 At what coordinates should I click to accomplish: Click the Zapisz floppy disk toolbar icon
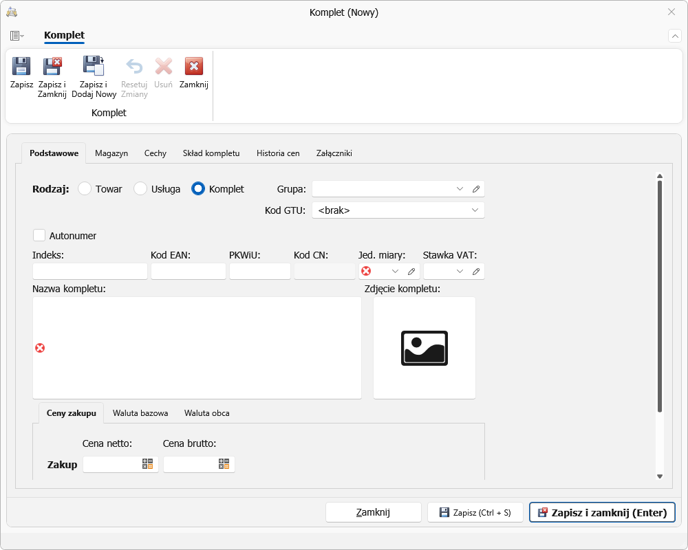coord(21,66)
